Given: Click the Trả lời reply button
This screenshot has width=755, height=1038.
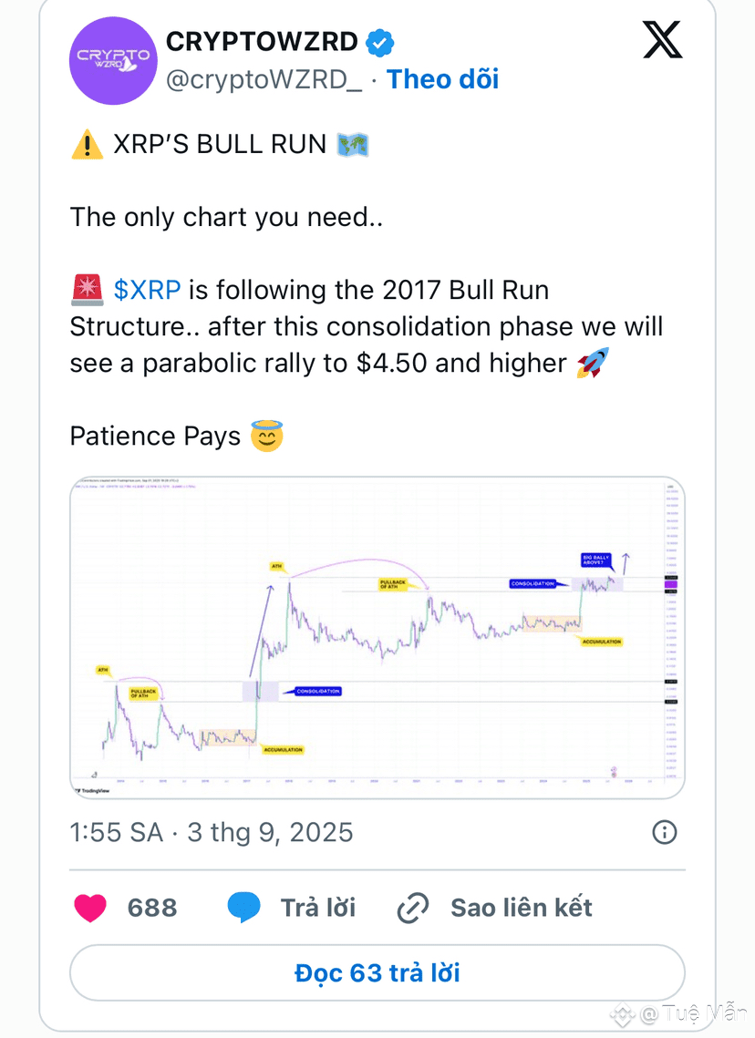Looking at the screenshot, I should [x=318, y=908].
